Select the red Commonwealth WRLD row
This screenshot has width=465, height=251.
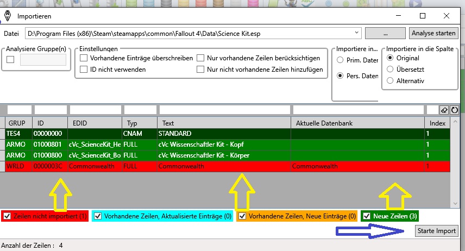(224, 166)
